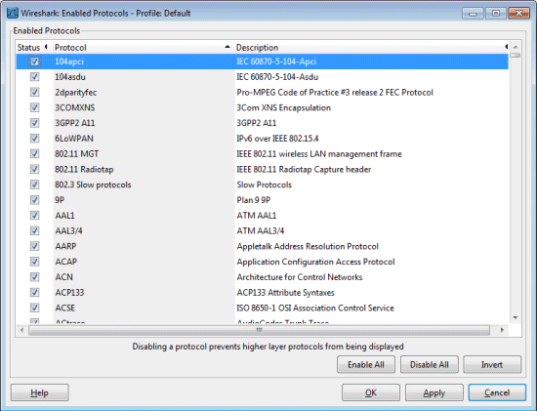The width and height of the screenshot is (537, 411).
Task: Toggle the 9P protocol checkbox
Action: (34, 200)
